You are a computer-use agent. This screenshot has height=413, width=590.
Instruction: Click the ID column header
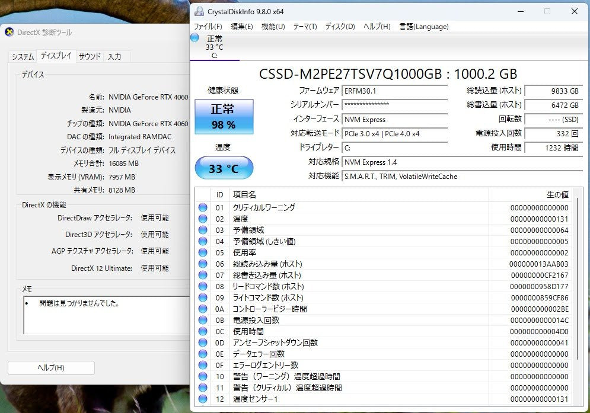point(220,195)
